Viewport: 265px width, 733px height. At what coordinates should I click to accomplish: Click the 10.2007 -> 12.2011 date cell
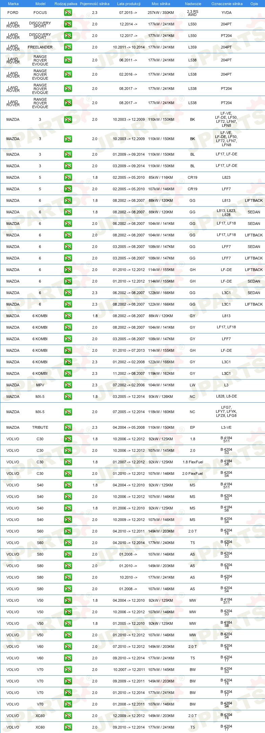click(x=129, y=670)
